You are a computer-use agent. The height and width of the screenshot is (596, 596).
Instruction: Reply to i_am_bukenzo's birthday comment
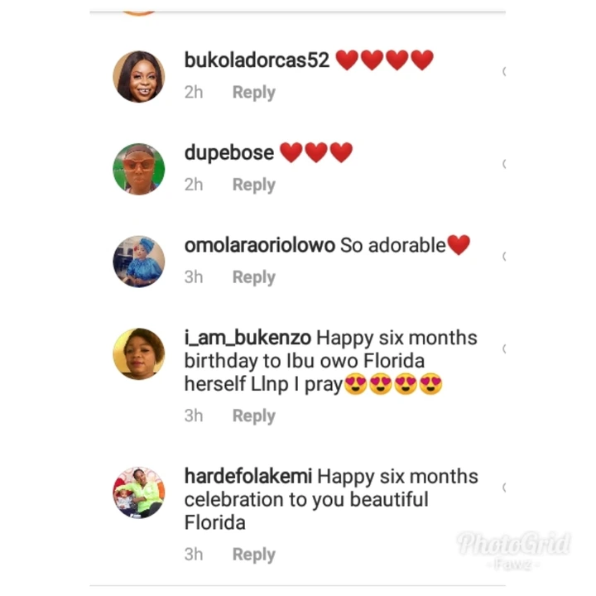(x=254, y=416)
